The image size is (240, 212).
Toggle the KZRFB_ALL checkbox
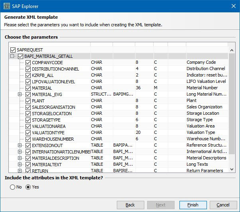pyautogui.click(x=28, y=75)
